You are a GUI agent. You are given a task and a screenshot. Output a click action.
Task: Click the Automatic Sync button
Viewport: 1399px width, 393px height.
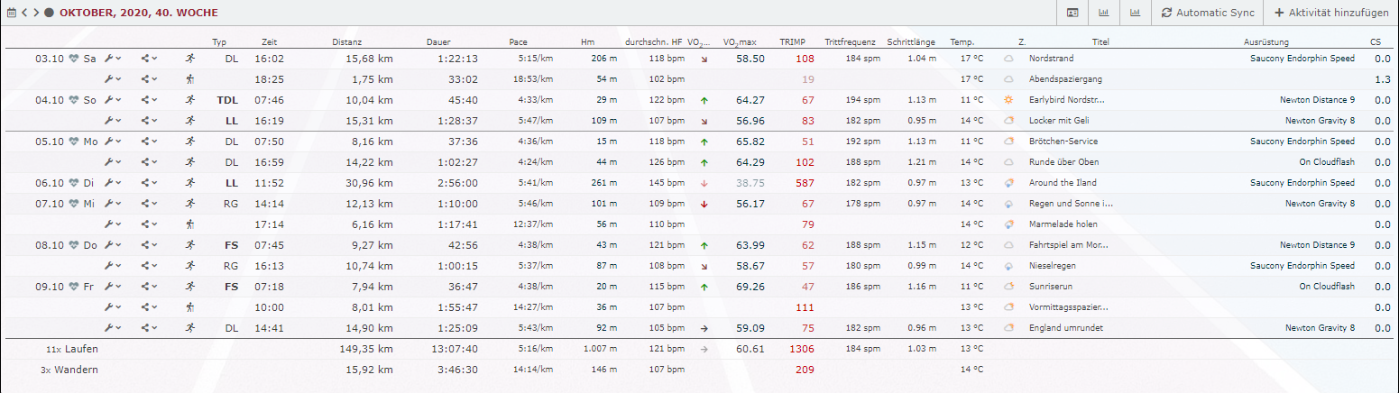1208,14
